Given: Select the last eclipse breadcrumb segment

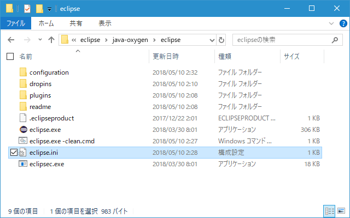Looking at the screenshot, I should point(171,40).
